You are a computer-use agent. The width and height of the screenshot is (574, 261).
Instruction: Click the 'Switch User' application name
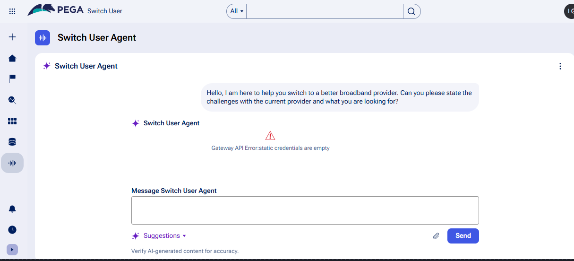105,11
